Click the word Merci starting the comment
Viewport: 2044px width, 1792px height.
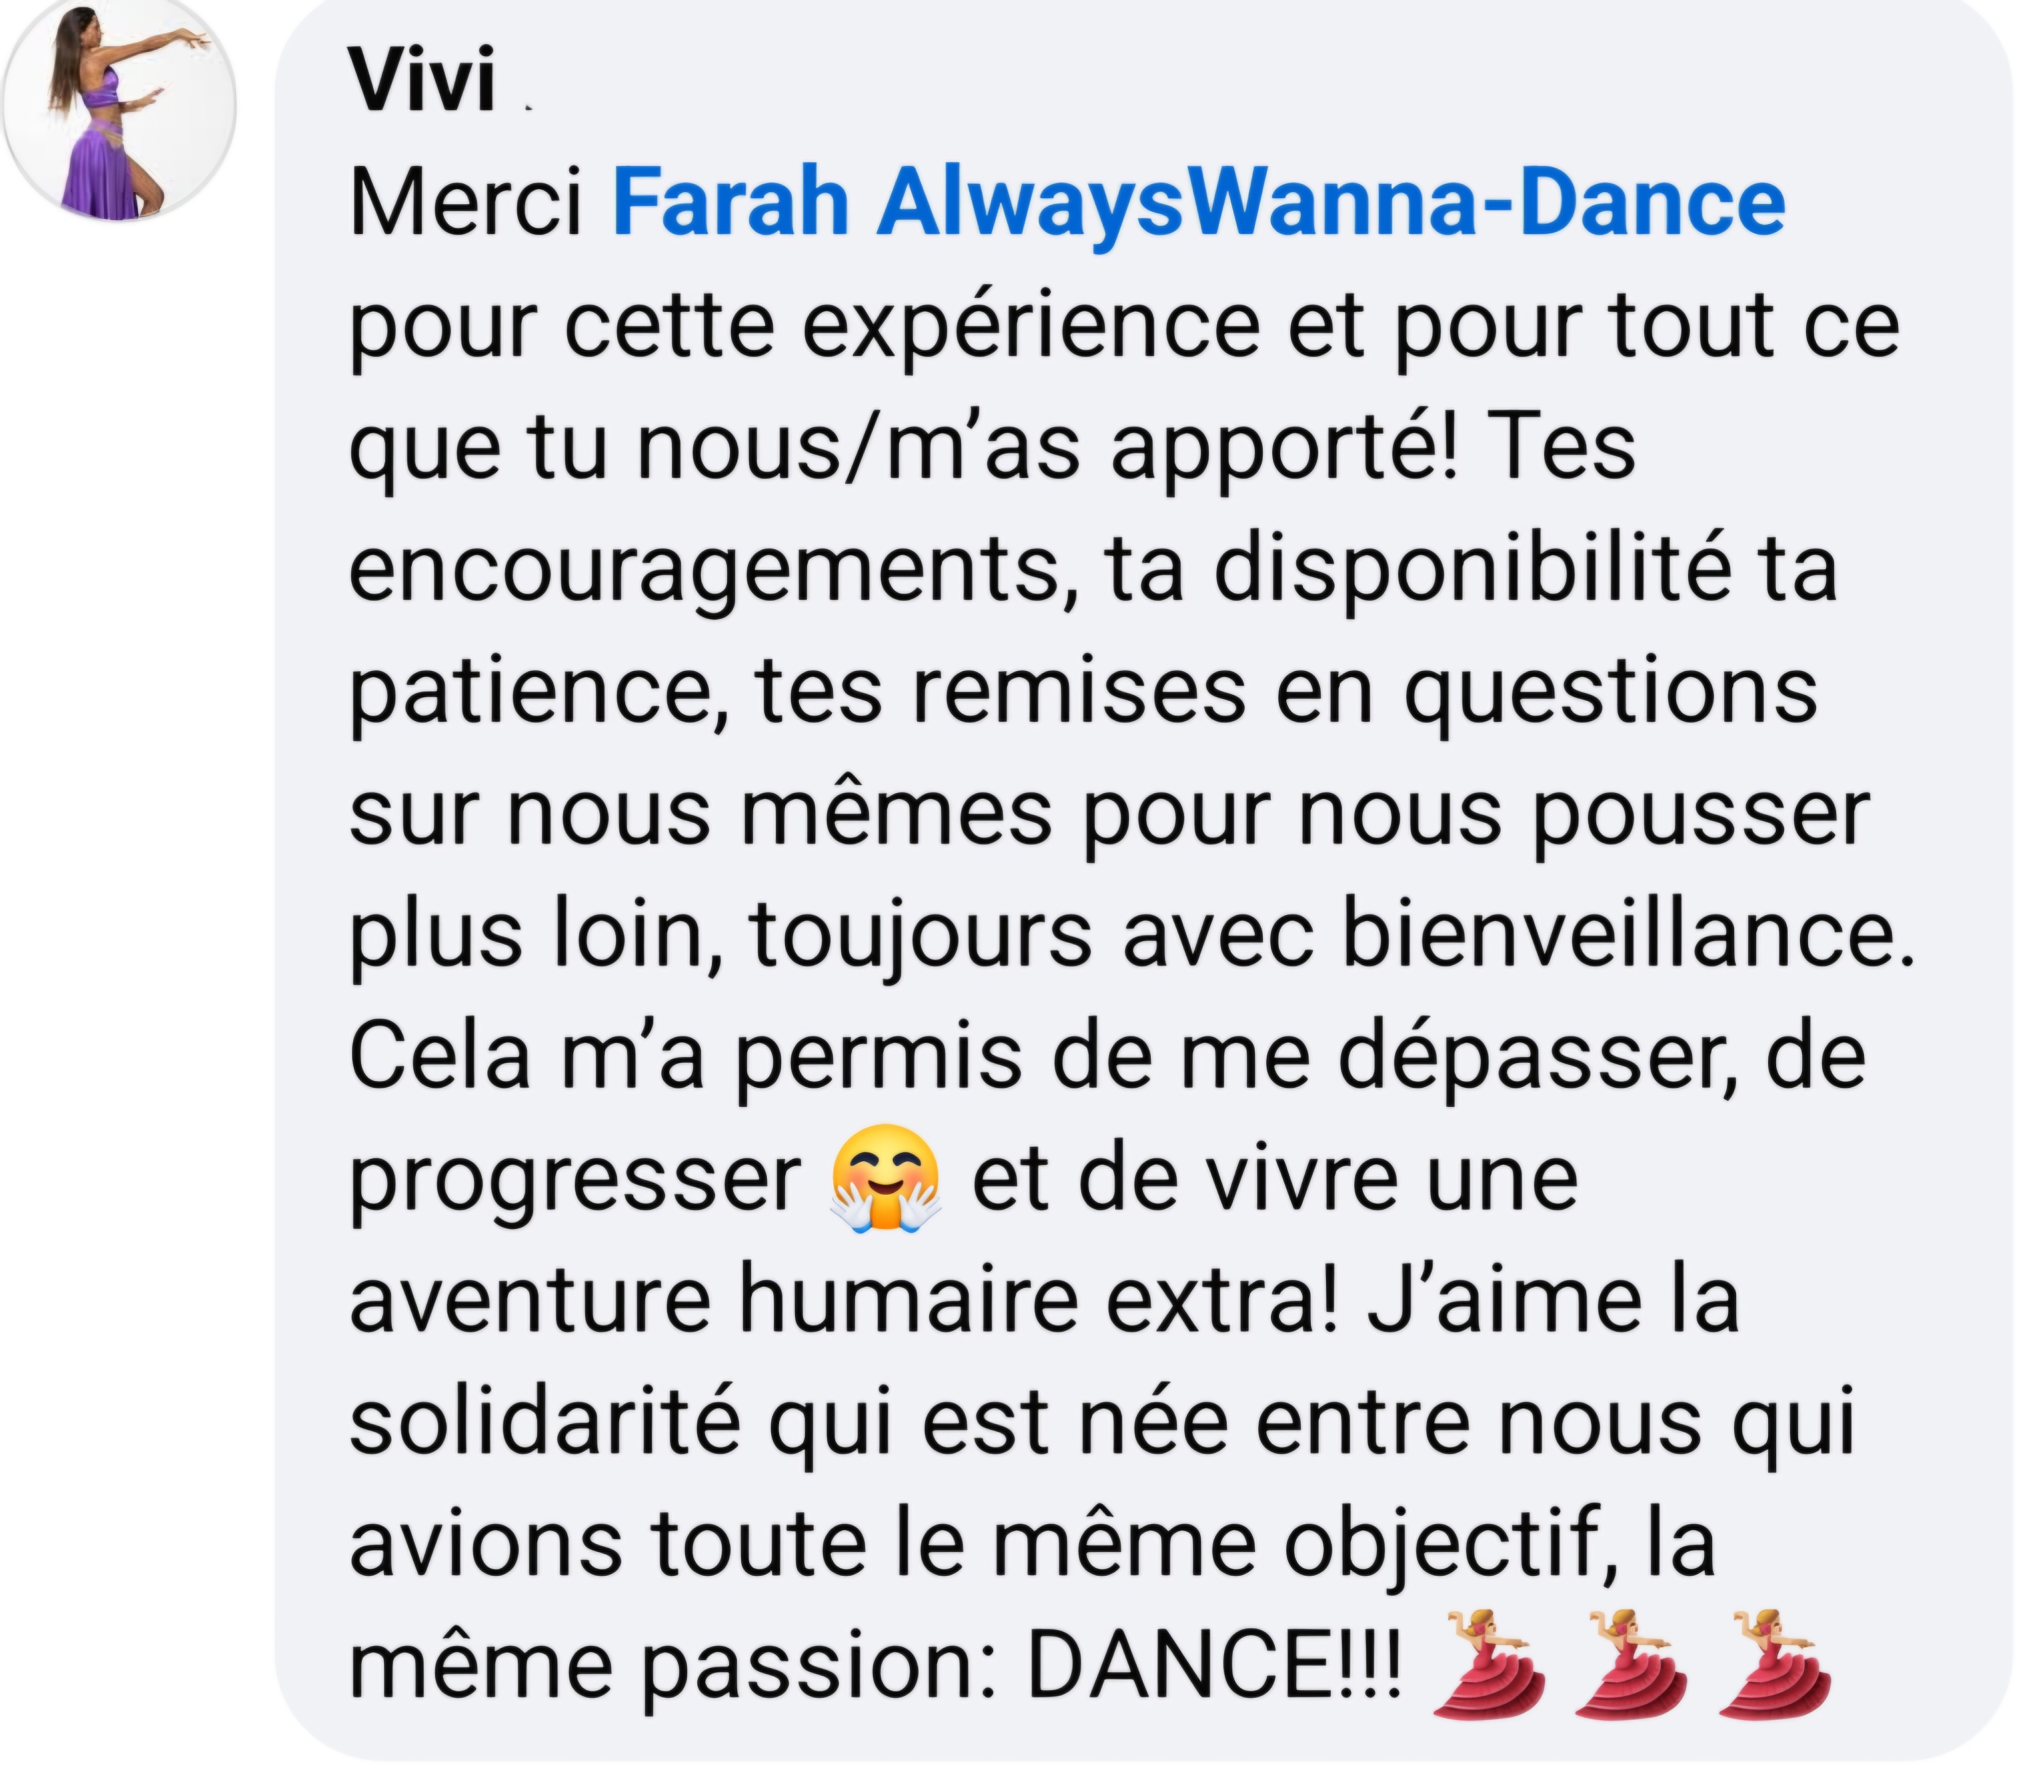[466, 204]
